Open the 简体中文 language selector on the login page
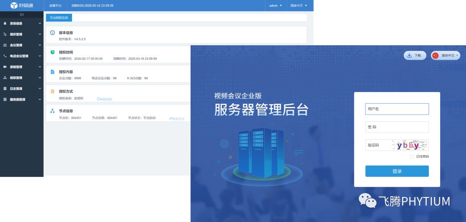The height and width of the screenshot is (222, 466). click(445, 55)
